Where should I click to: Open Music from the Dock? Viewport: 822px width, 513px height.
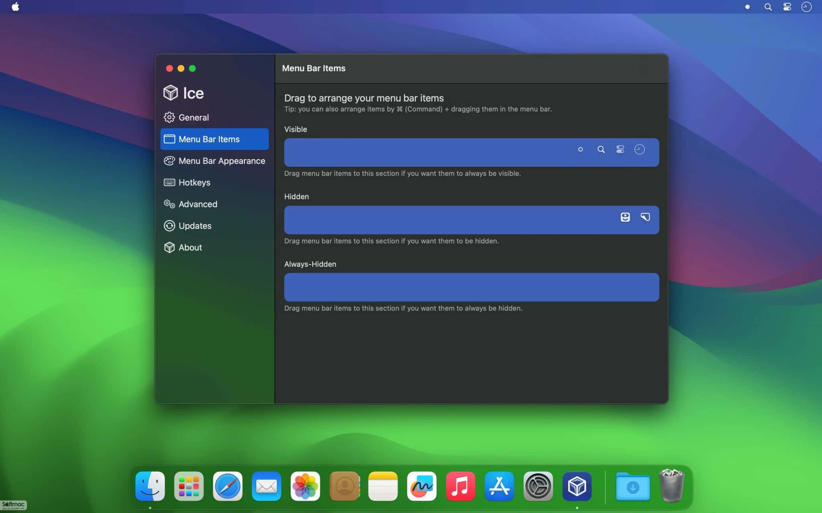click(x=460, y=486)
